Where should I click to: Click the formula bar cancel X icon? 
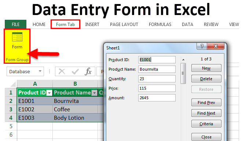pos(62,71)
